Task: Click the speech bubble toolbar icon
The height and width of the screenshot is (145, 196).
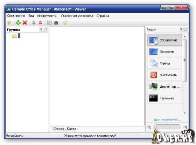Action: tap(65, 23)
